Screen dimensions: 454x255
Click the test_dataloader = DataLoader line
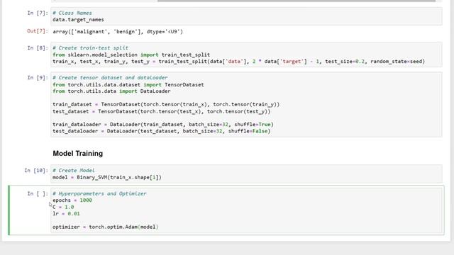[162, 131]
